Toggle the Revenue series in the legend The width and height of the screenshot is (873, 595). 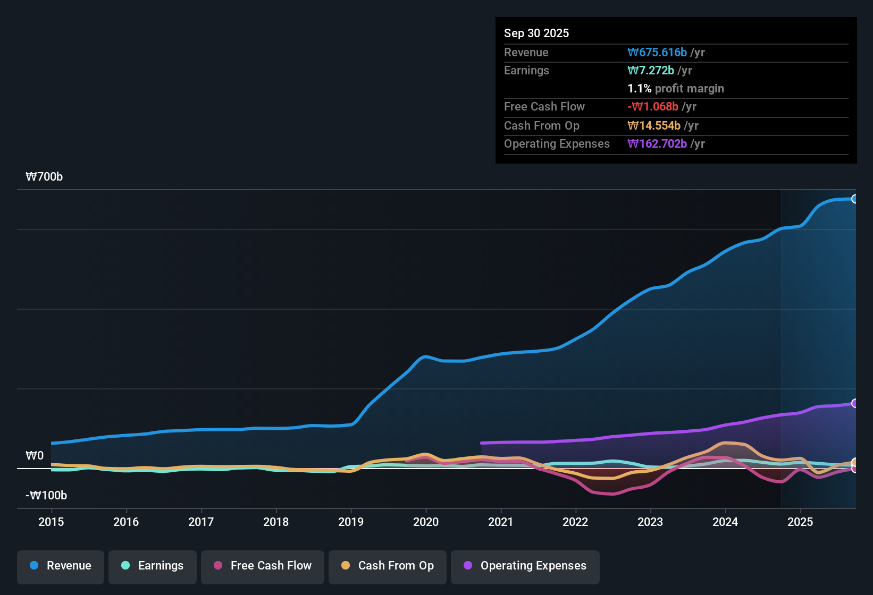coord(60,567)
